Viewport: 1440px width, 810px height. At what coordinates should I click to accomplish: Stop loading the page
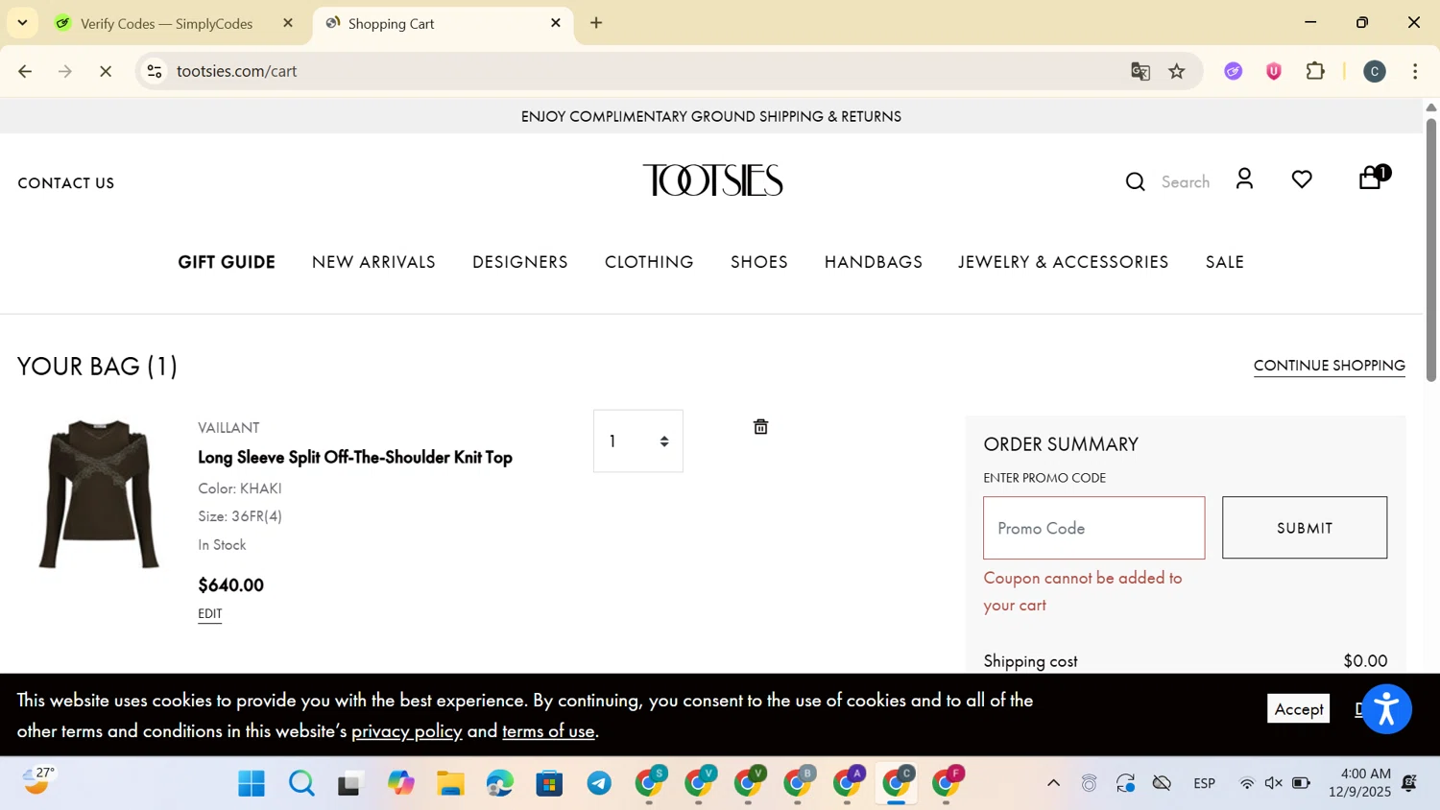106,71
